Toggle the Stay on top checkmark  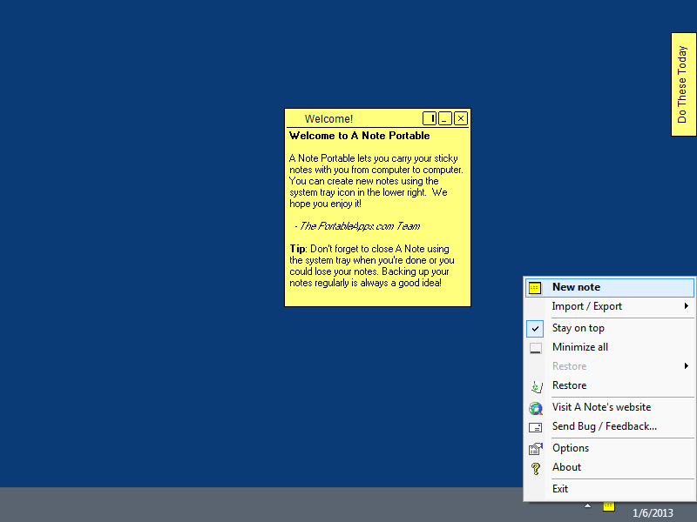536,329
